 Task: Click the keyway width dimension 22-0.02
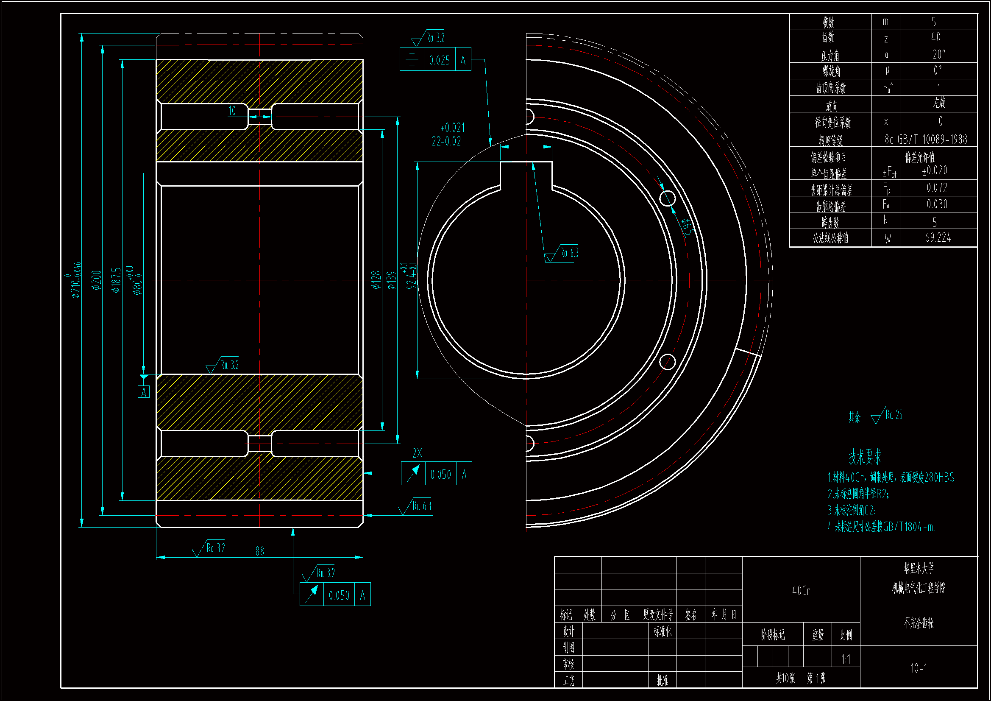point(446,141)
